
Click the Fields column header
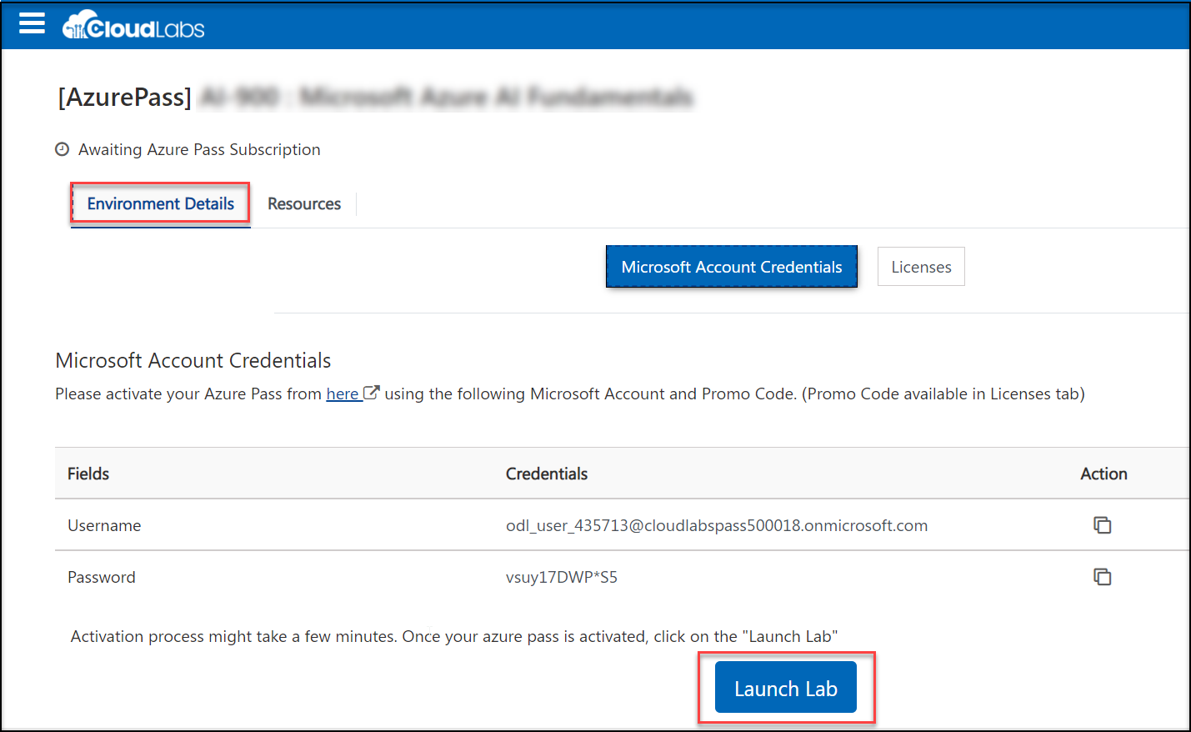coord(88,474)
